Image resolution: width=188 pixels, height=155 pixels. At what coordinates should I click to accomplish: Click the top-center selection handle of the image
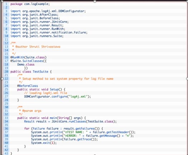(95, 1)
